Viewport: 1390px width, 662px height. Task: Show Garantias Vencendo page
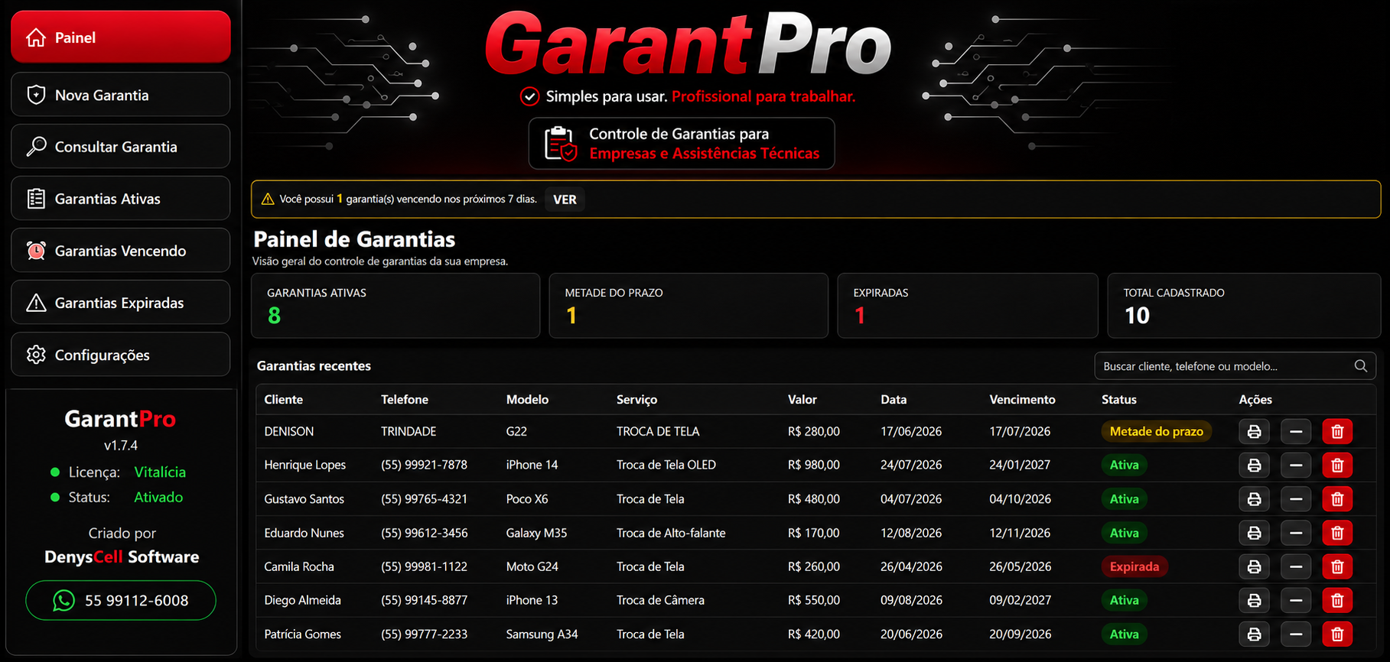click(121, 251)
